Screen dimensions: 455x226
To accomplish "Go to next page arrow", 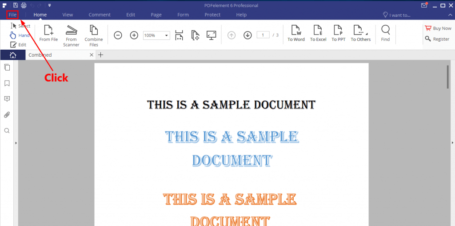I will (247, 35).
